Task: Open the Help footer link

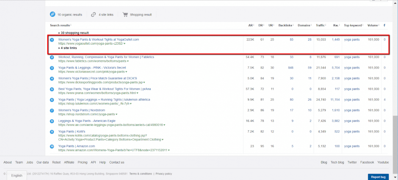Action: point(102,162)
